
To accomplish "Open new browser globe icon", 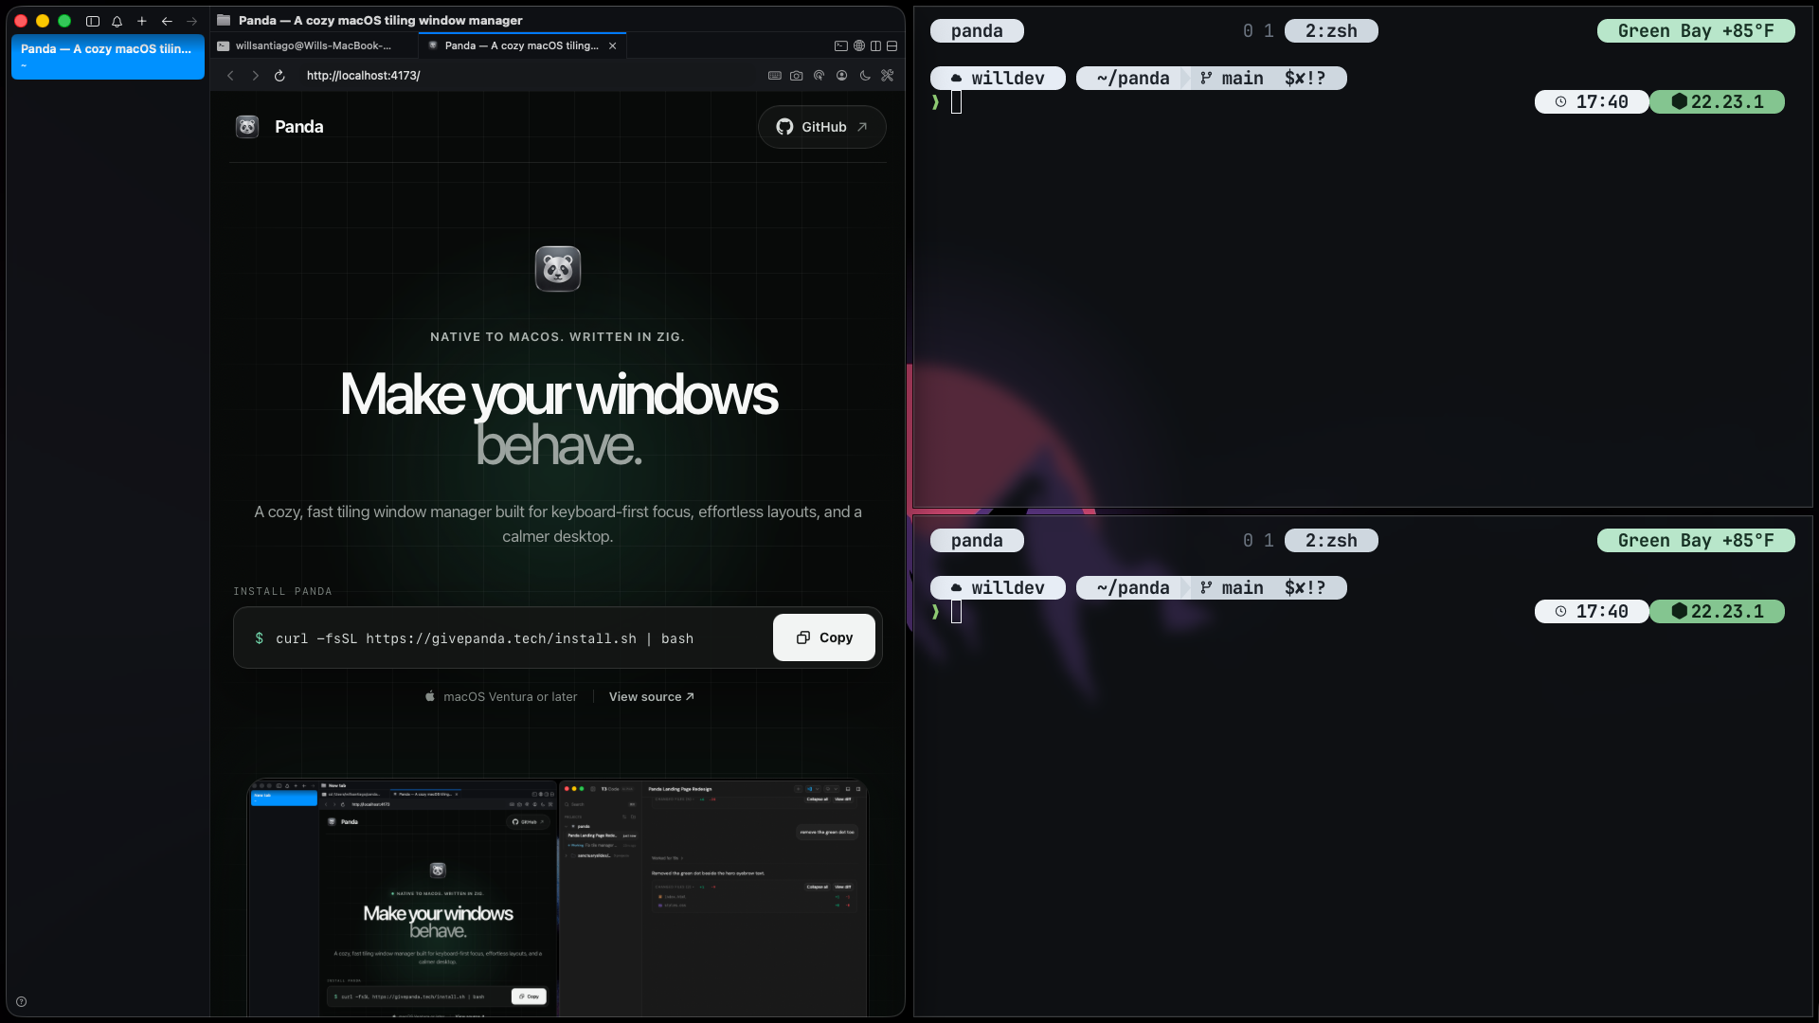I will click(859, 45).
